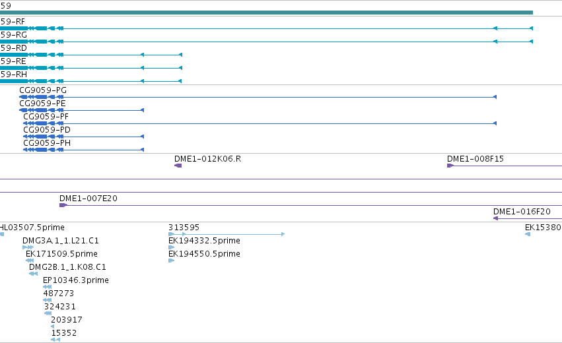Select the CG9059-PE protein feature label

pos(43,104)
